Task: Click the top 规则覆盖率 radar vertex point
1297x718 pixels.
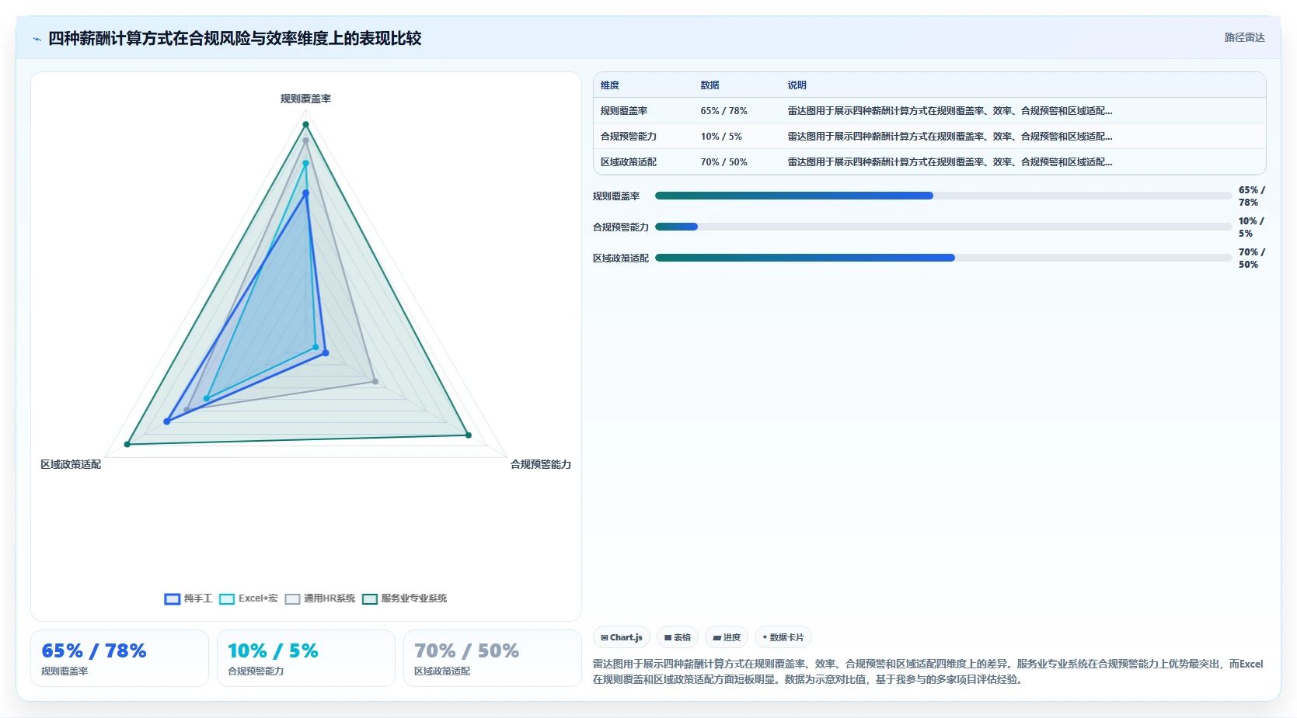Action: coord(305,124)
